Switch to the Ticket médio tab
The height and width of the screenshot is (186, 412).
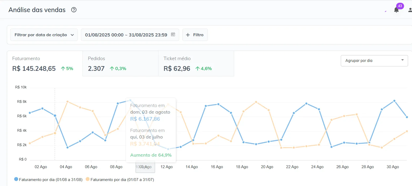coord(196,64)
